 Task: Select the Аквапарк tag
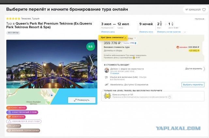tap(16, 117)
